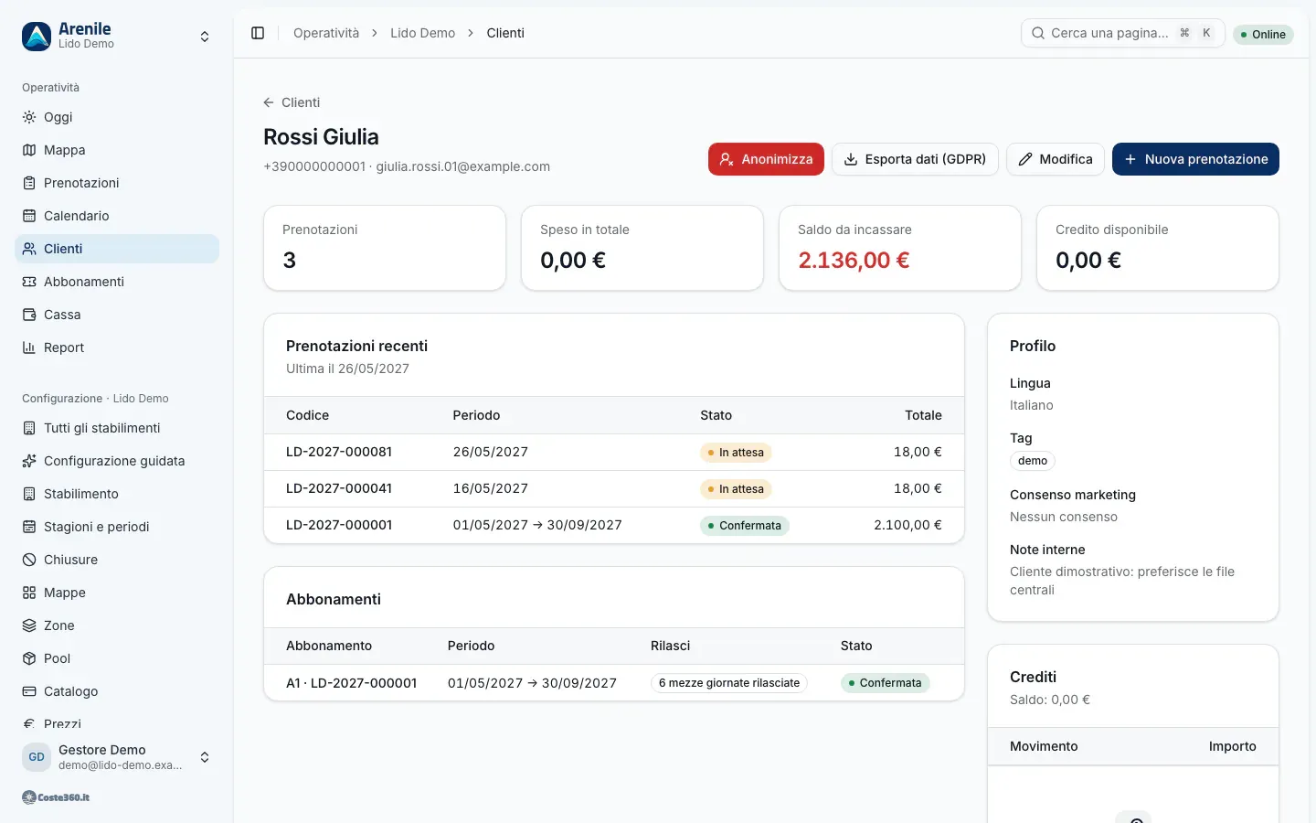The width and height of the screenshot is (1316, 823).
Task: Open Stagioni e periodi
Action: click(117, 527)
